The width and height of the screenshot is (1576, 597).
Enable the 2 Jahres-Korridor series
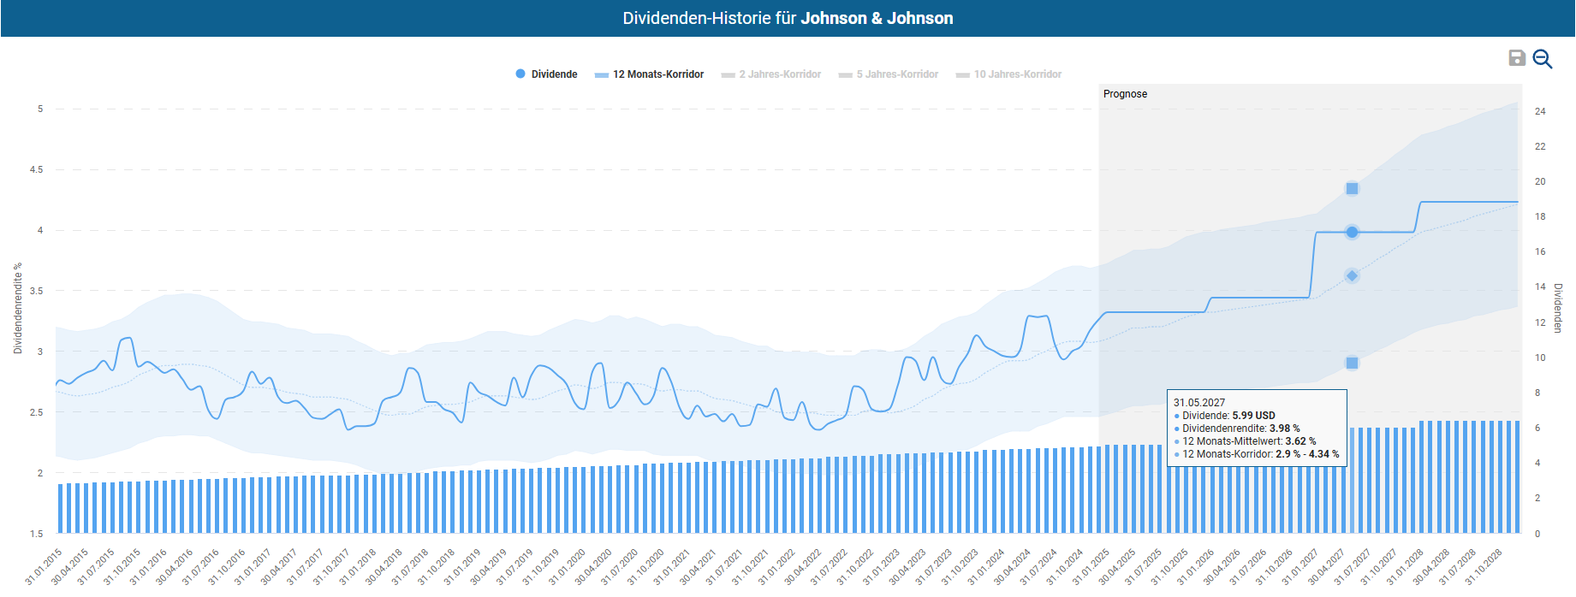779,74
